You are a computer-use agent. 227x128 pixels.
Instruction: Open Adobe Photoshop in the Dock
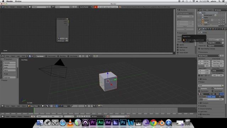coord(123,122)
